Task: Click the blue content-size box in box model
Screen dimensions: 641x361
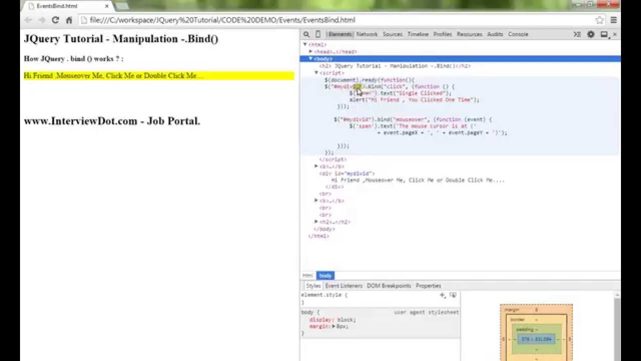Action: point(536,339)
